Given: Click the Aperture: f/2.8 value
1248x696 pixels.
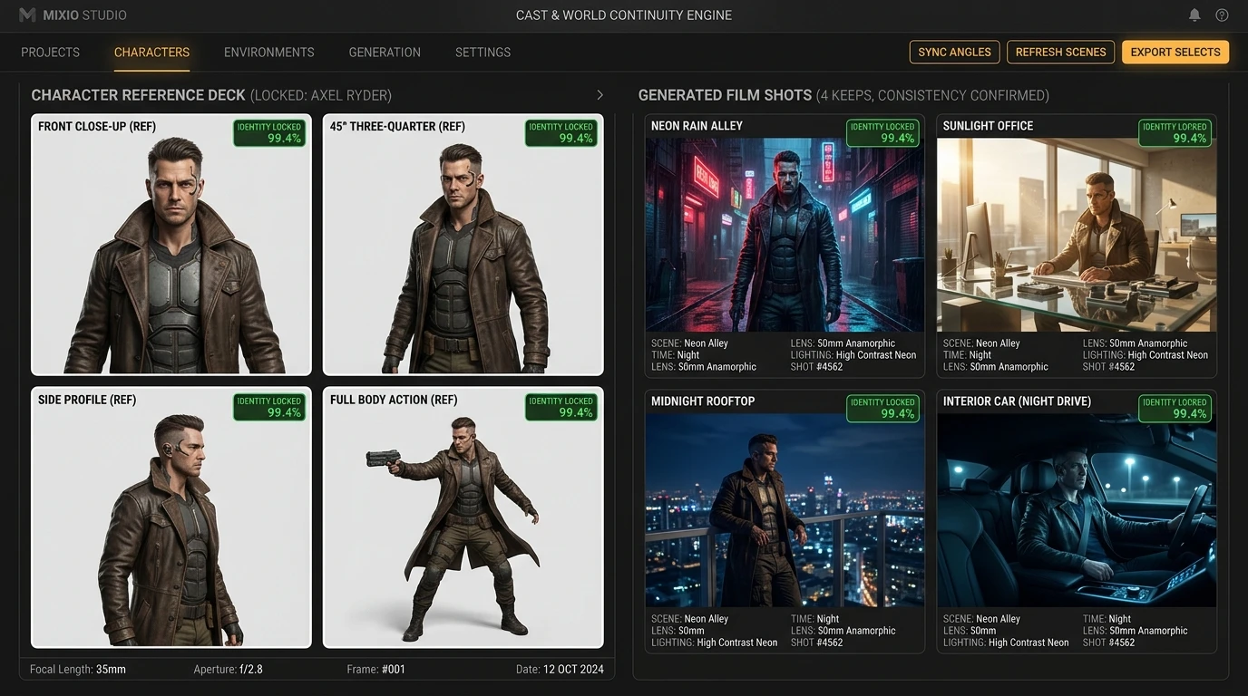Looking at the screenshot, I should pyautogui.click(x=228, y=670).
